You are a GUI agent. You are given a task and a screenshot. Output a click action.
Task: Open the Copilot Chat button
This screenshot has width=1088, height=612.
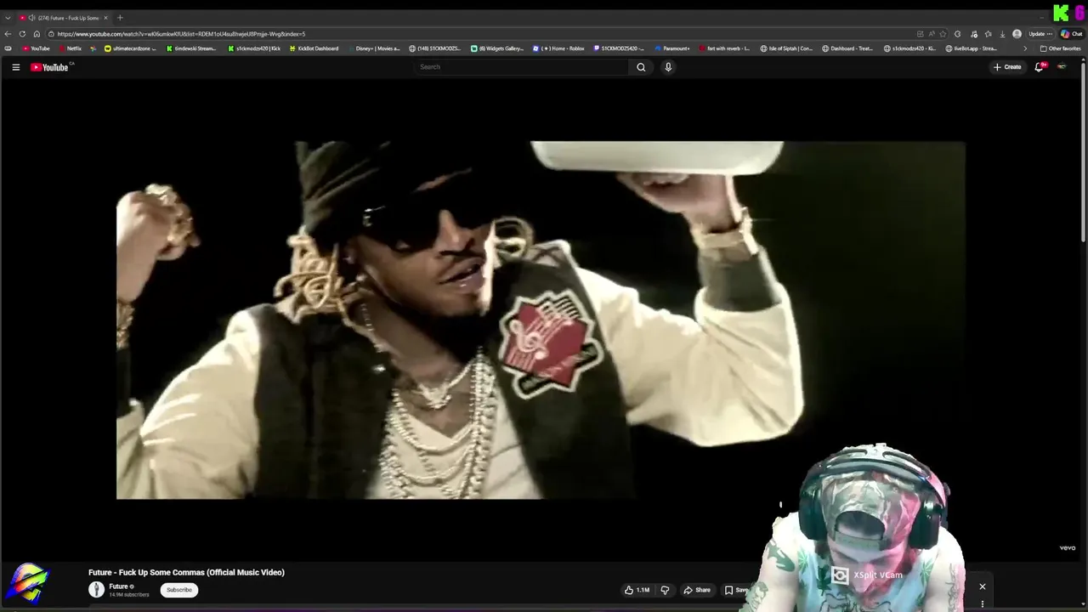(x=1070, y=34)
